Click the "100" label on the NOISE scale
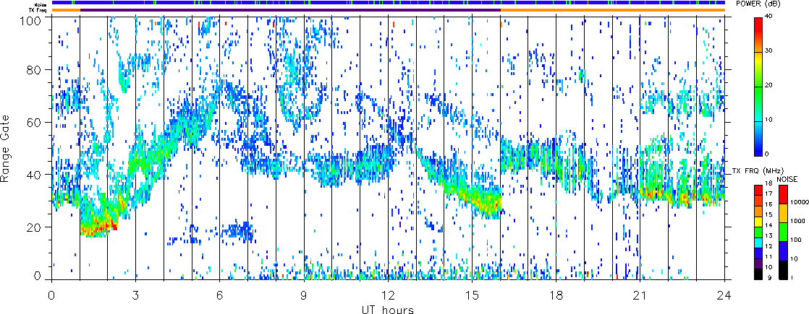This screenshot has width=809, height=314. pyautogui.click(x=795, y=240)
